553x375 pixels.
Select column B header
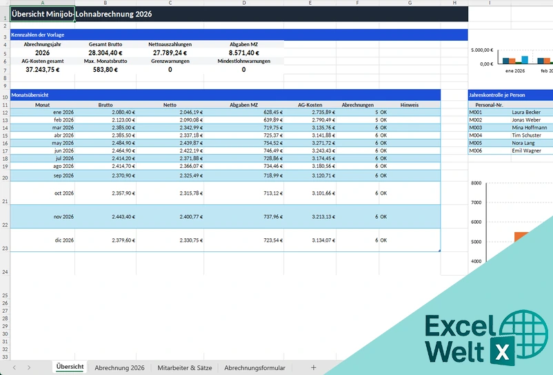click(x=105, y=3)
